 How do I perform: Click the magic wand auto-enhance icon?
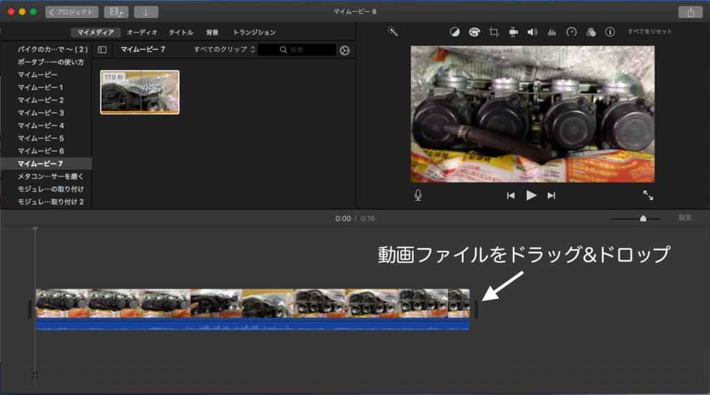pyautogui.click(x=392, y=31)
